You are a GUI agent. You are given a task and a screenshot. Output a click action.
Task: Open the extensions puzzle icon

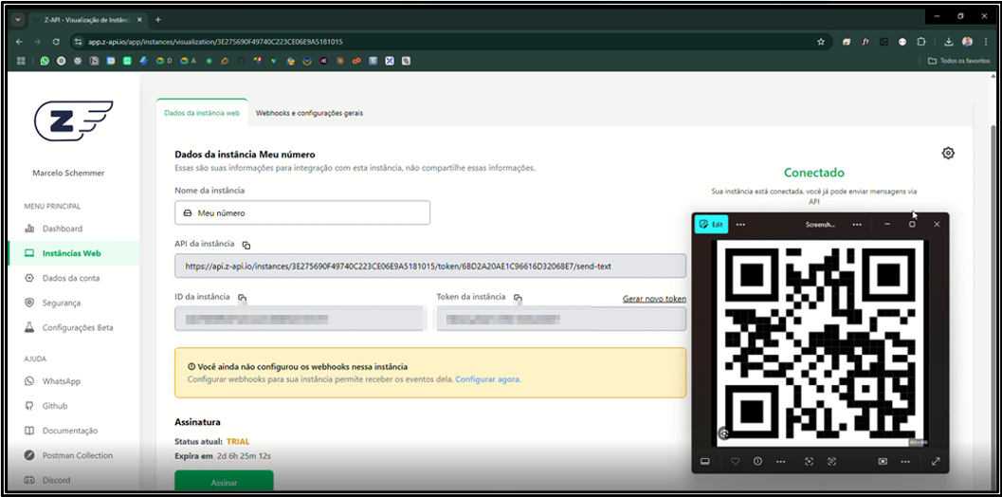[x=920, y=42]
